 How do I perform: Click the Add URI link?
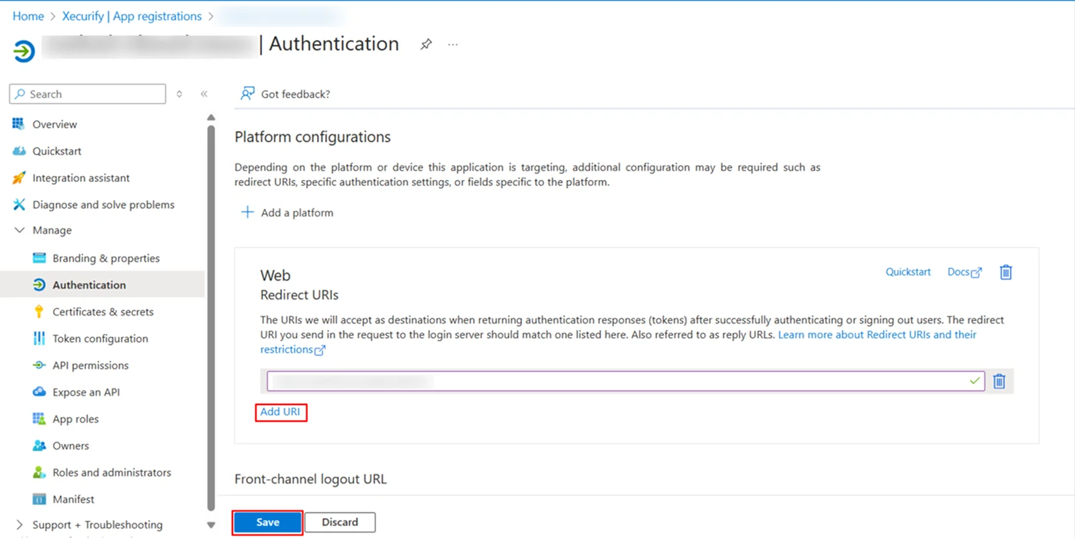pyautogui.click(x=280, y=412)
